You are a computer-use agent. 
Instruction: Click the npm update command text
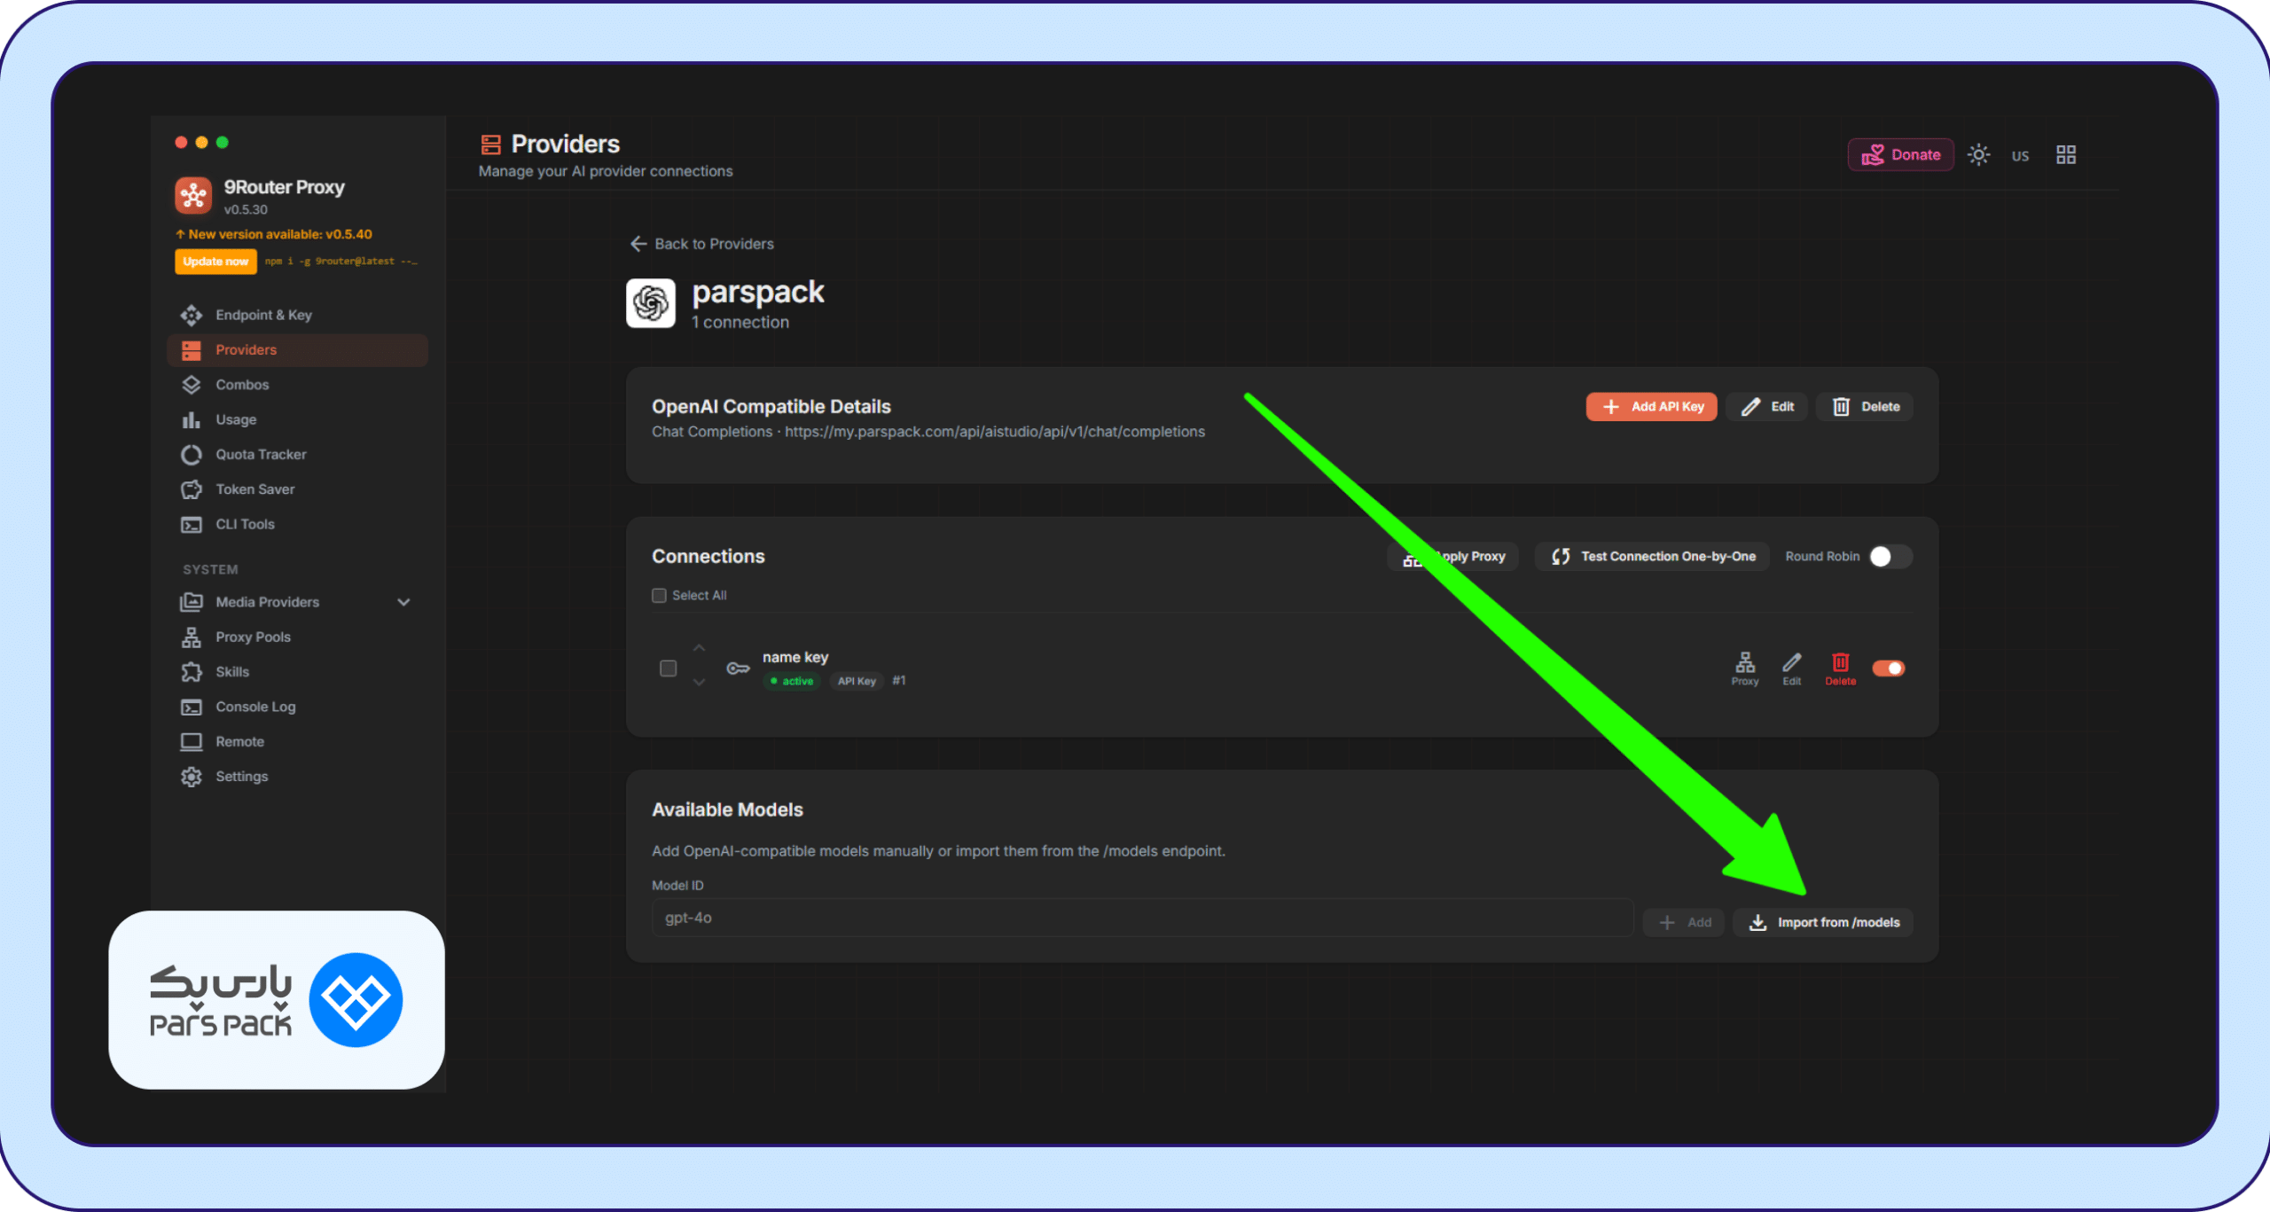point(341,262)
